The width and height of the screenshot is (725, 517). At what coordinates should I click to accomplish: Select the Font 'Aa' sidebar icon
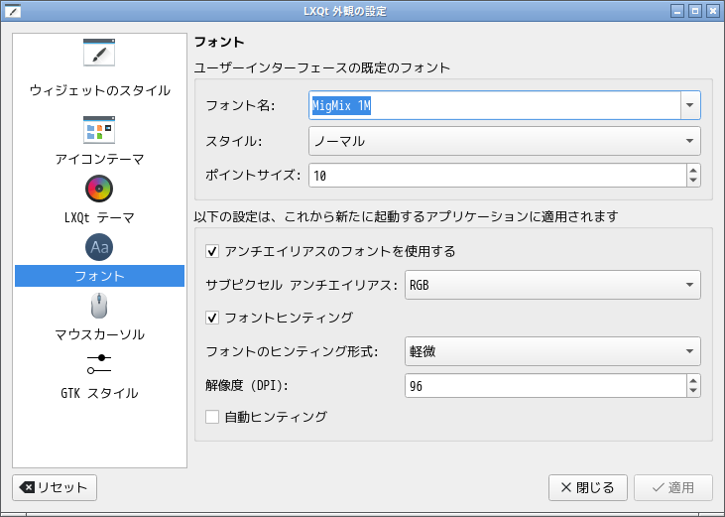pos(99,247)
